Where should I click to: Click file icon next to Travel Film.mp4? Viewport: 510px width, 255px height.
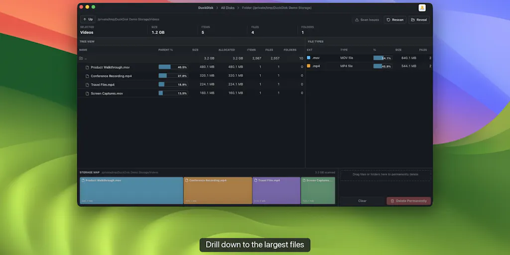tap(87, 85)
